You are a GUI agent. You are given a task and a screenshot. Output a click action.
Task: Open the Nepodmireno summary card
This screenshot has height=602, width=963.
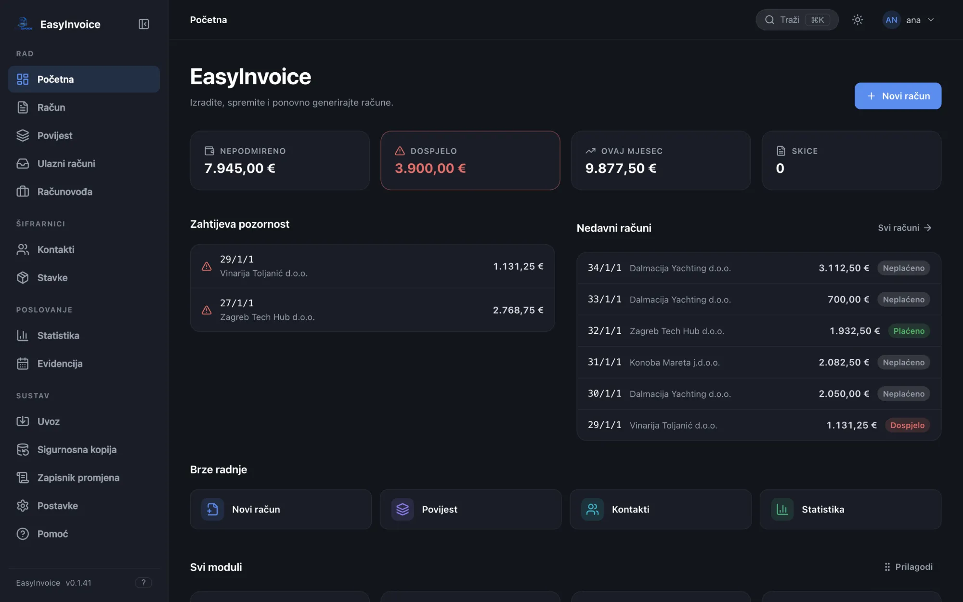[x=280, y=160]
